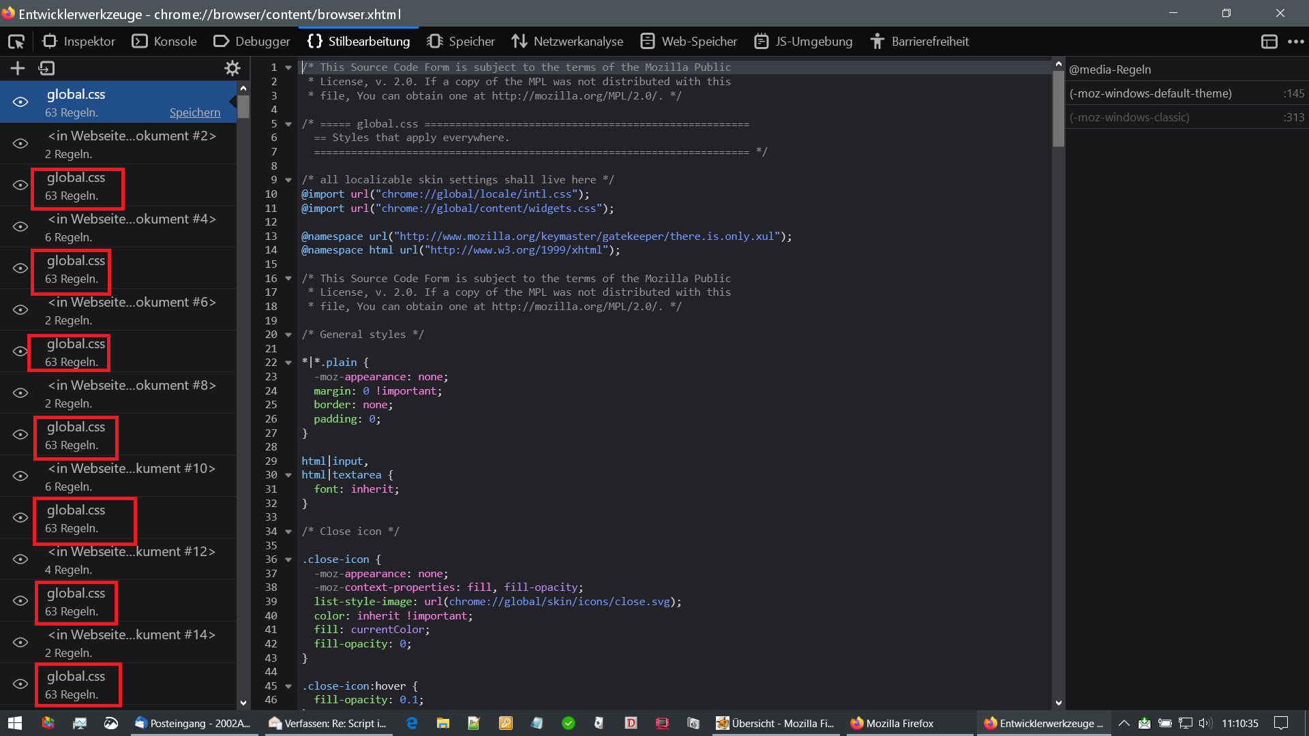Click the element picker icon
The width and height of the screenshot is (1309, 736).
click(x=16, y=42)
